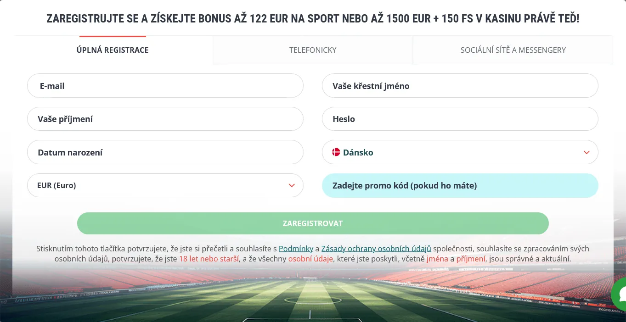Screen dimensions: 626x322
Task: Click the chevron icon on the currency field
Action: [x=292, y=185]
